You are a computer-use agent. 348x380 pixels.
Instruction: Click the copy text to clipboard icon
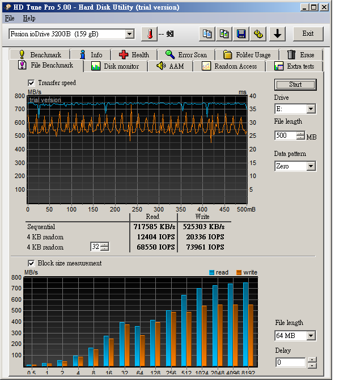207,34
